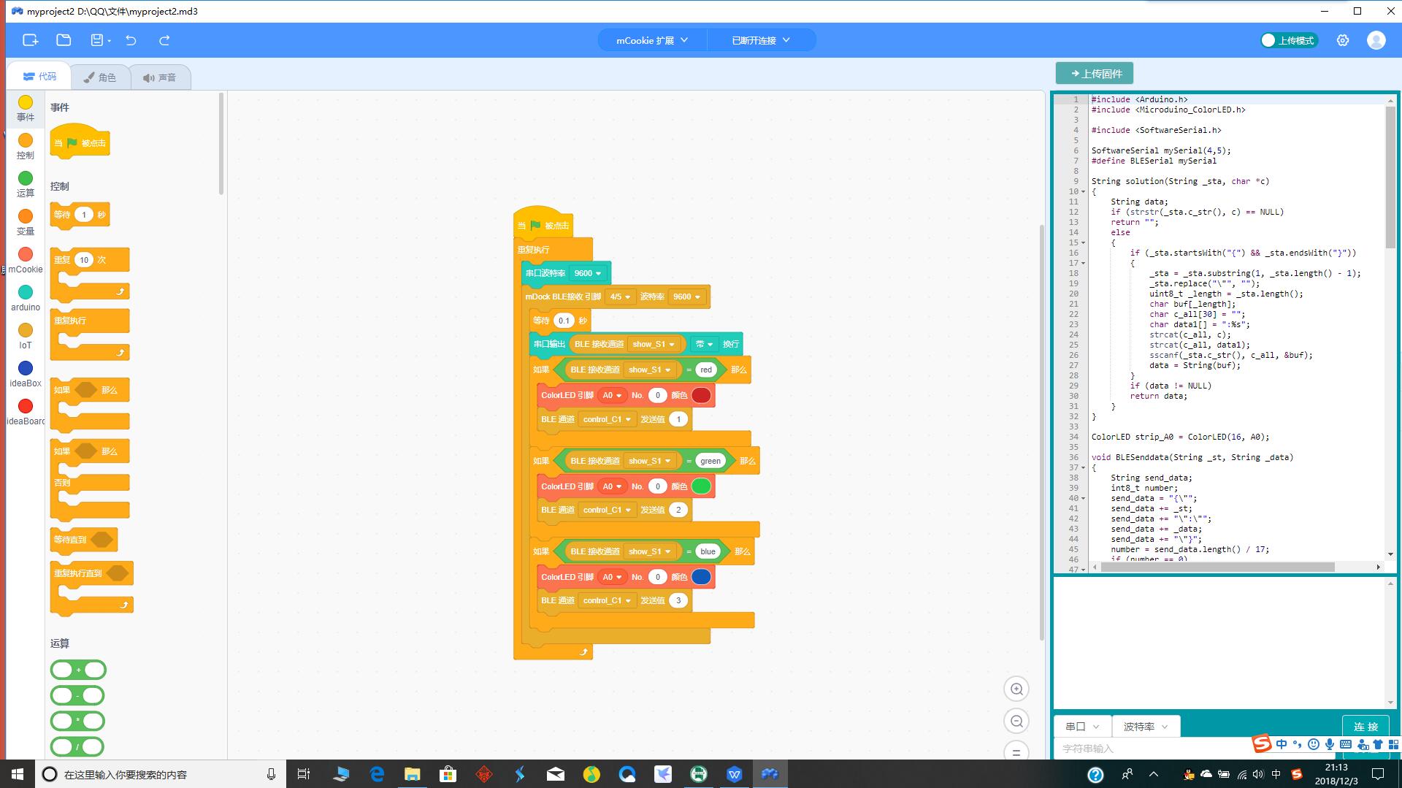Switch to the 声音 tab

160,77
